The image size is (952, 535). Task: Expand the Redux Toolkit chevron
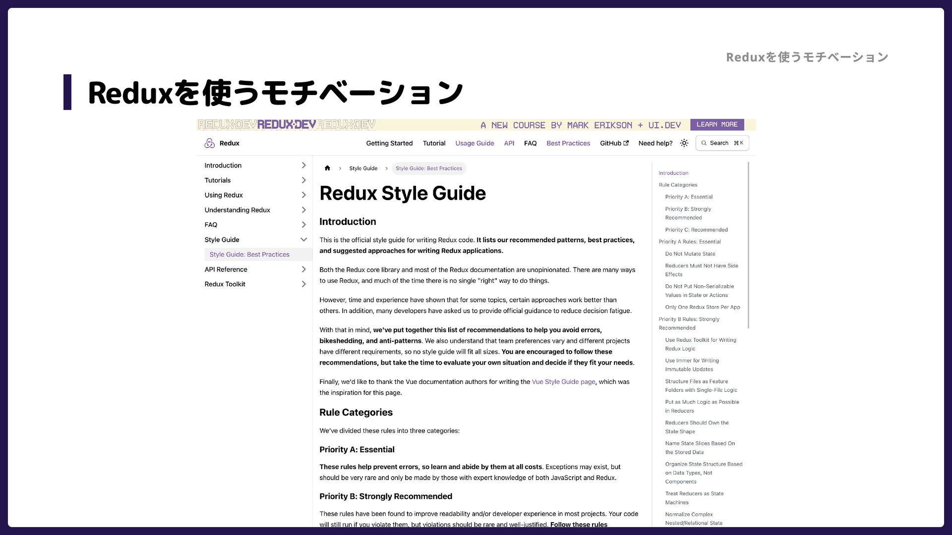click(303, 284)
